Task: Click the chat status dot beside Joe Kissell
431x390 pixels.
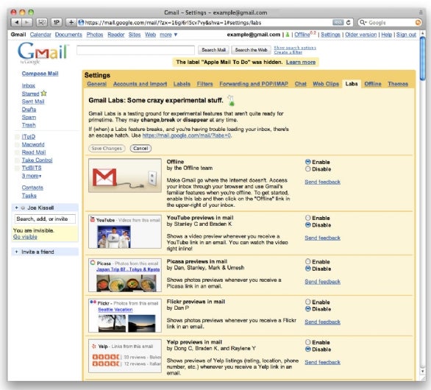Action: [x=23, y=208]
